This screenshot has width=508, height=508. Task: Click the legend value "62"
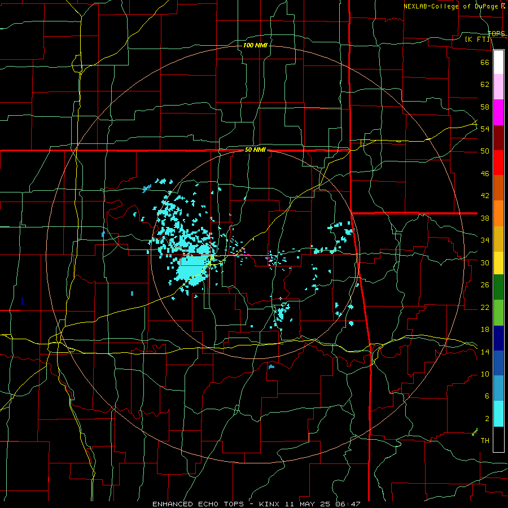click(x=485, y=85)
